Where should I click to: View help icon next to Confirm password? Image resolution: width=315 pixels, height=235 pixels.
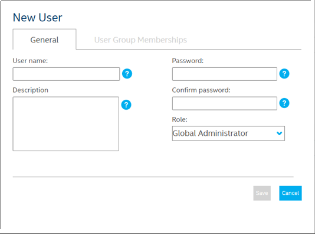tap(284, 103)
